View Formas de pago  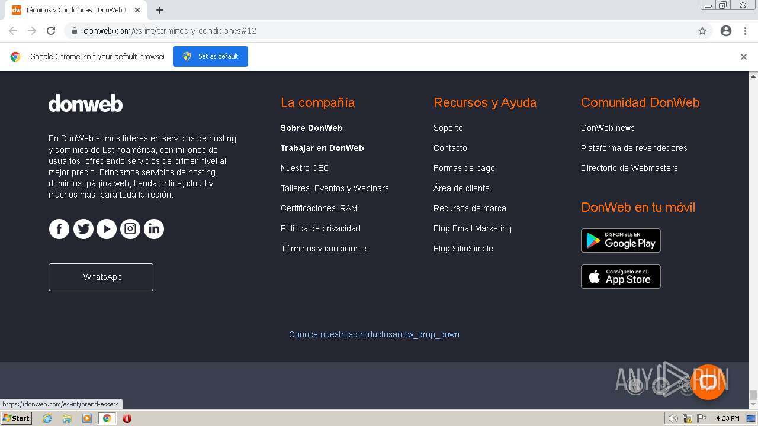[x=464, y=168]
